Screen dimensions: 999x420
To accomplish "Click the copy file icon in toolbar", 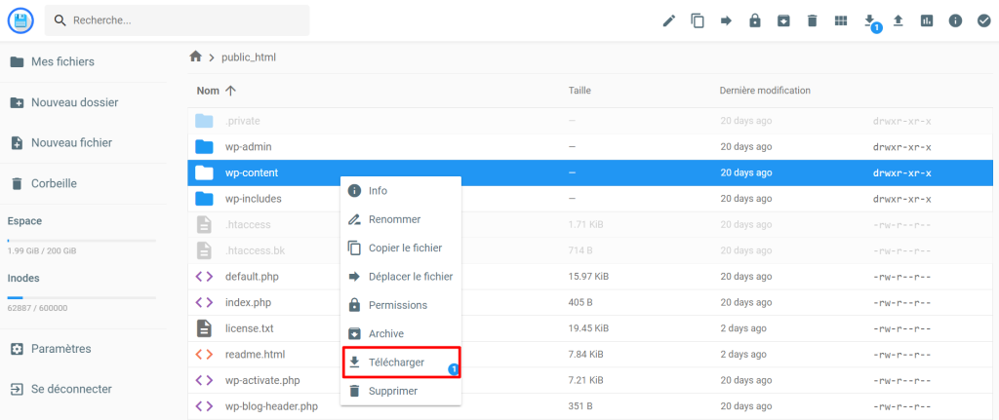I will click(x=698, y=20).
